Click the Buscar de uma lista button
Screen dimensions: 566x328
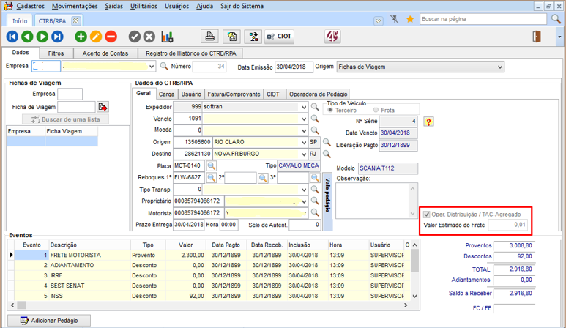click(x=65, y=119)
